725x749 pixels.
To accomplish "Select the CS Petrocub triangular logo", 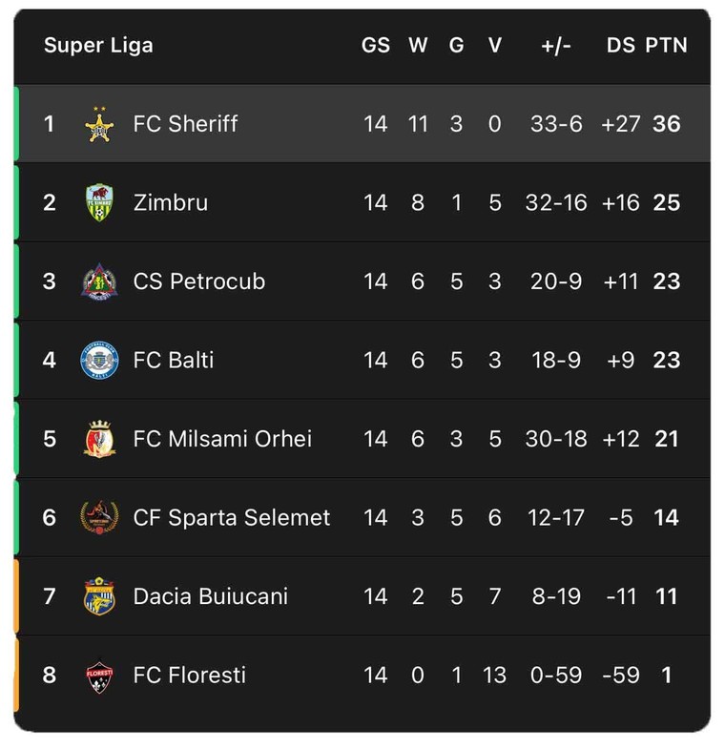I will tap(99, 281).
